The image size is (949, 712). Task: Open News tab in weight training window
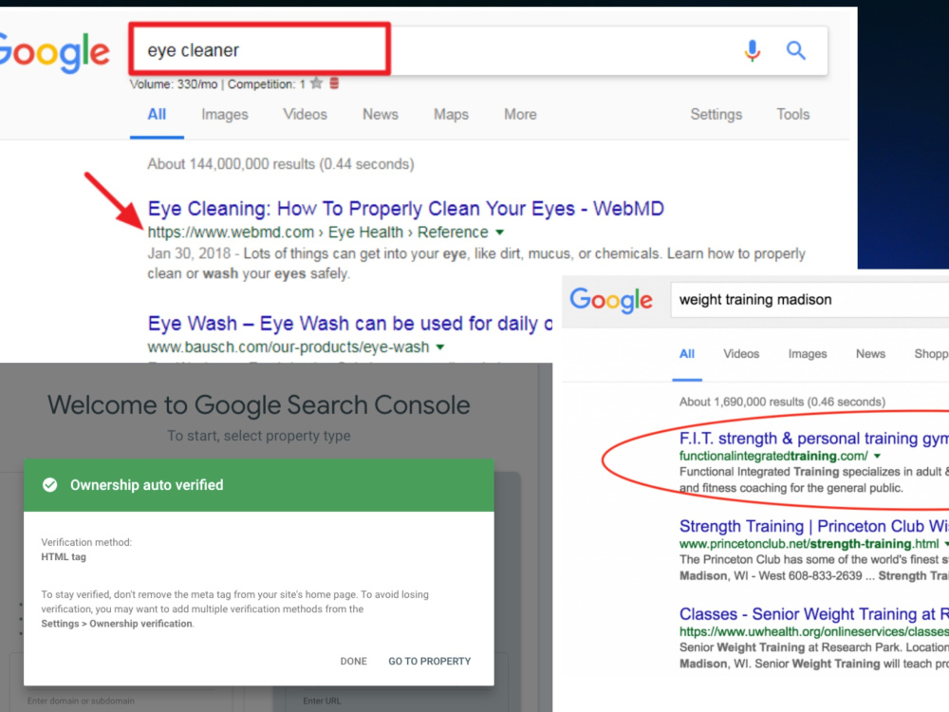click(x=870, y=354)
